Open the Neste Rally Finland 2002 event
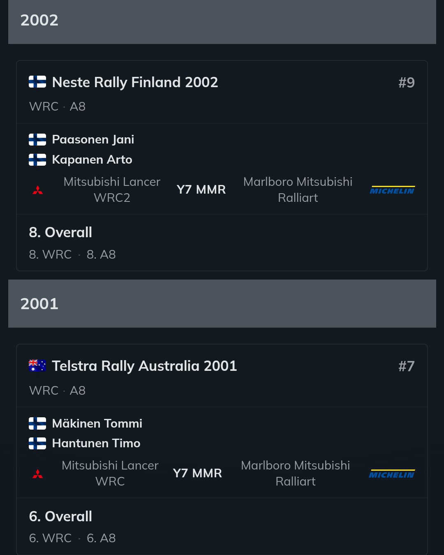Image resolution: width=444 pixels, height=555 pixels. tap(135, 82)
